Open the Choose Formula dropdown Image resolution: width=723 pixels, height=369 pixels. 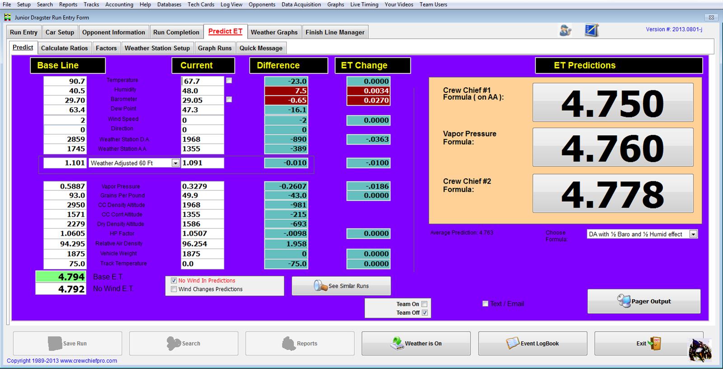pyautogui.click(x=693, y=234)
